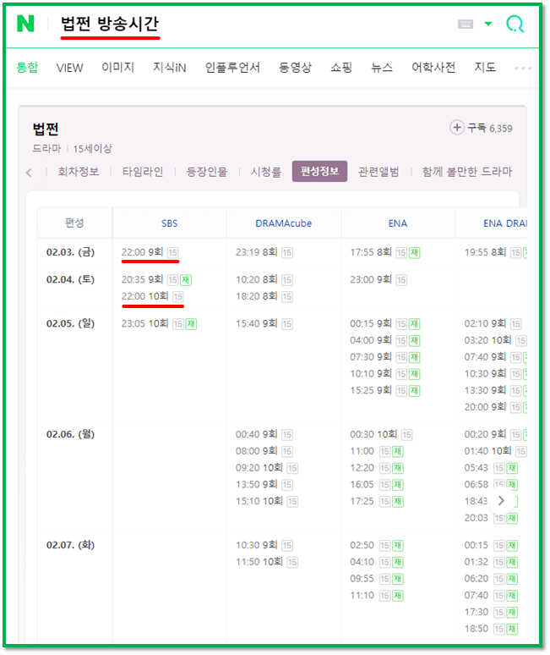550x655 pixels.
Task: Click the SBS channel header link
Action: [169, 223]
